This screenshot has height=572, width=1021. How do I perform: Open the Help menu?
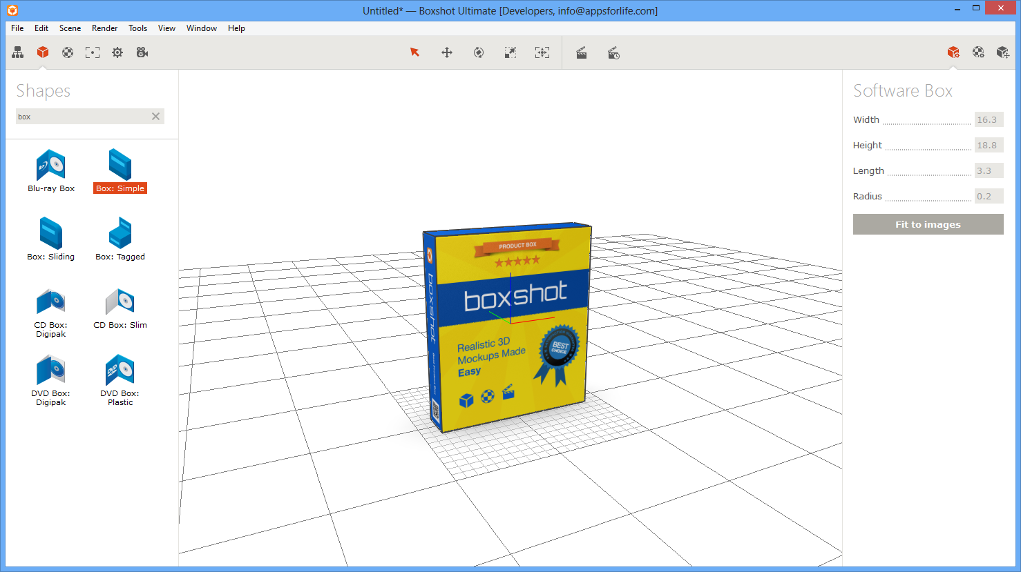click(x=236, y=28)
